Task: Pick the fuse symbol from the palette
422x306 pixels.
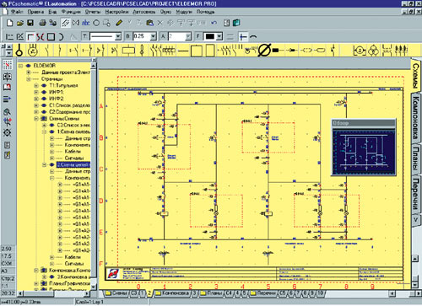Action: [x=142, y=51]
